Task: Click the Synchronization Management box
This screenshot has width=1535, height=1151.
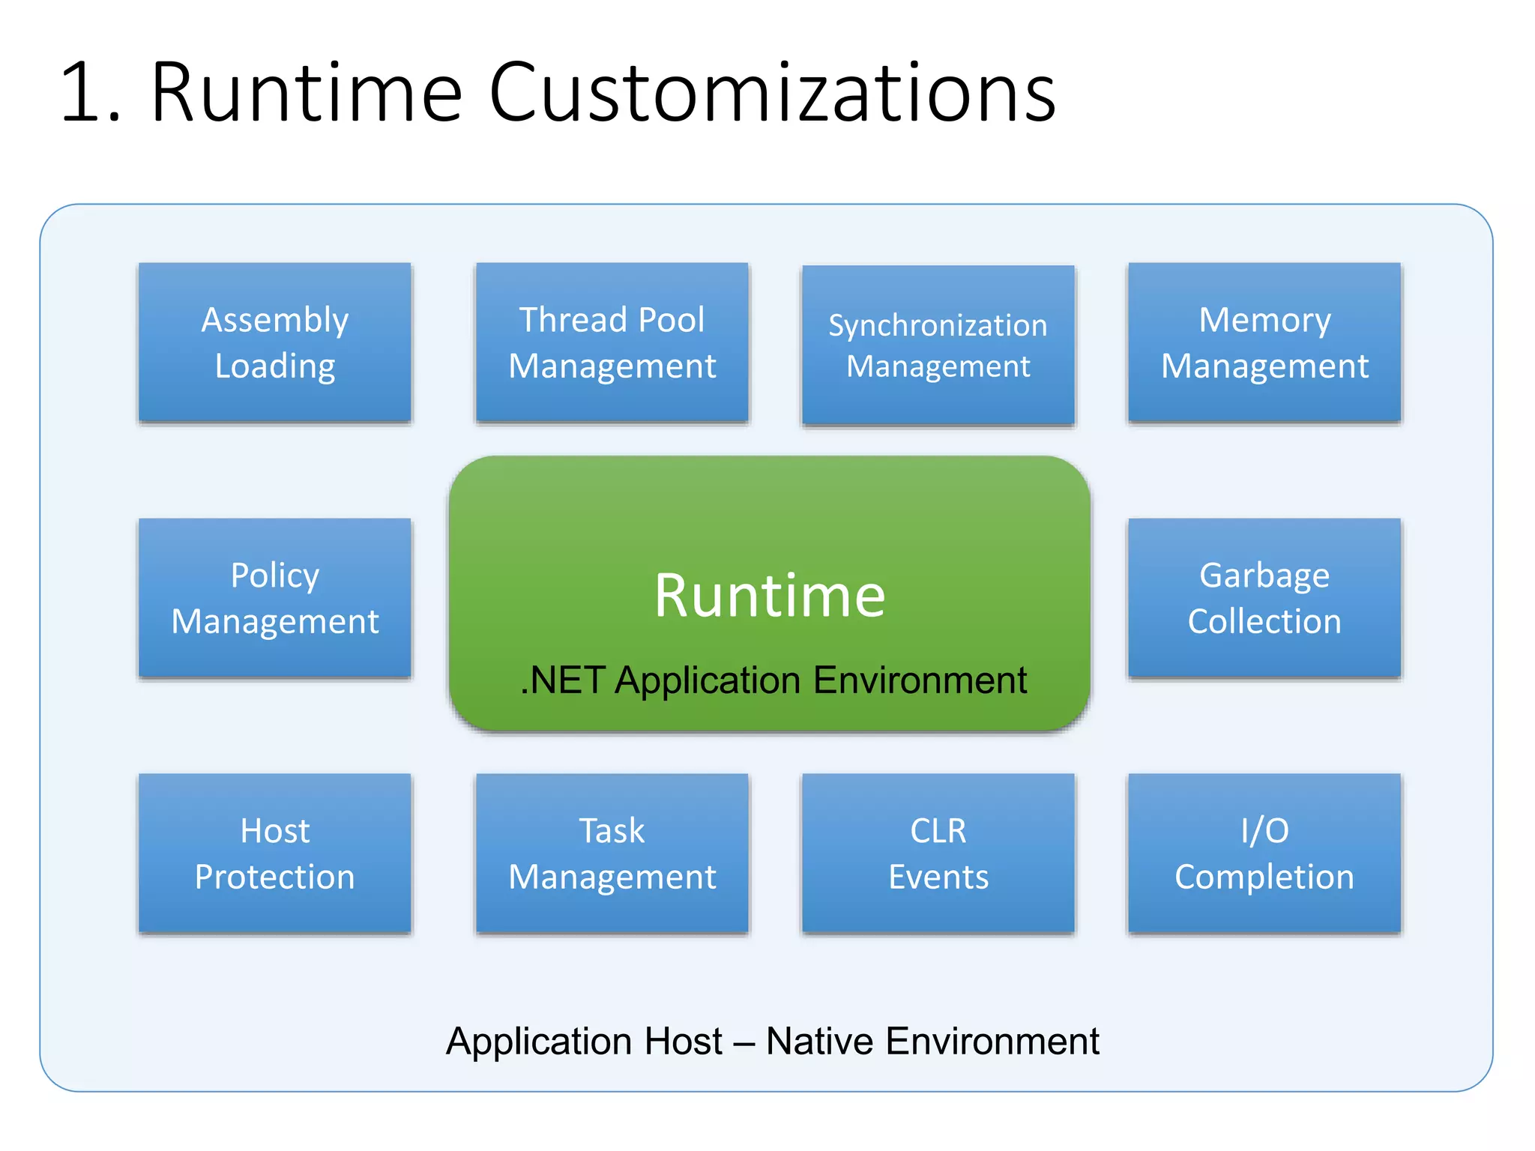Action: (938, 345)
